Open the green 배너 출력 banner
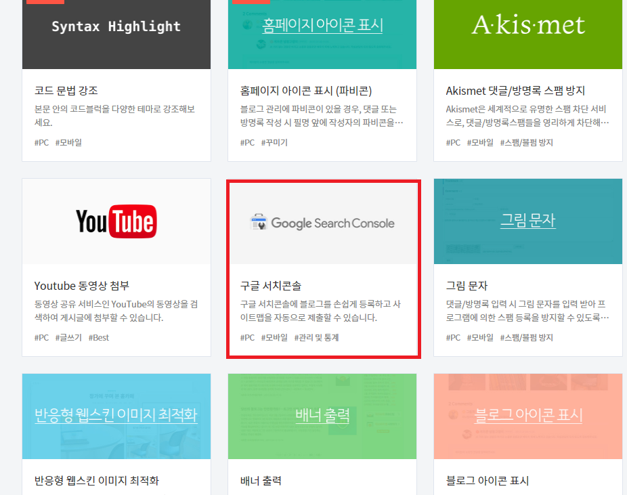Viewport: 627px width, 495px height. coord(322,416)
